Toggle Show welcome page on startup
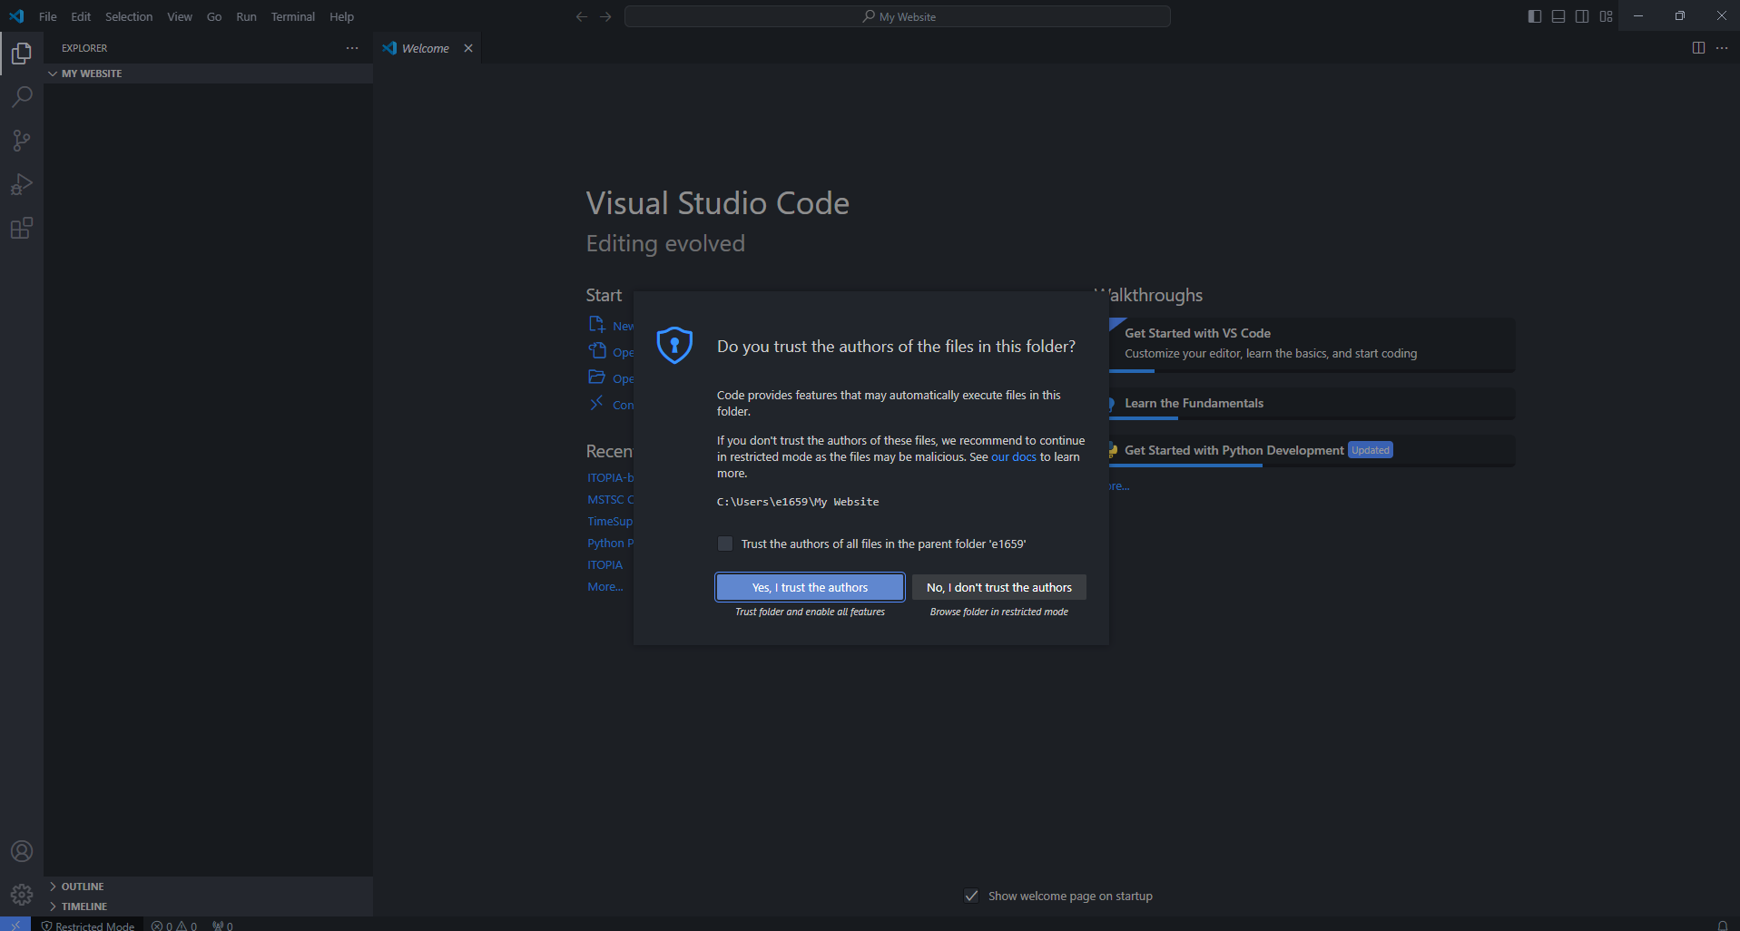1740x931 pixels. (971, 896)
